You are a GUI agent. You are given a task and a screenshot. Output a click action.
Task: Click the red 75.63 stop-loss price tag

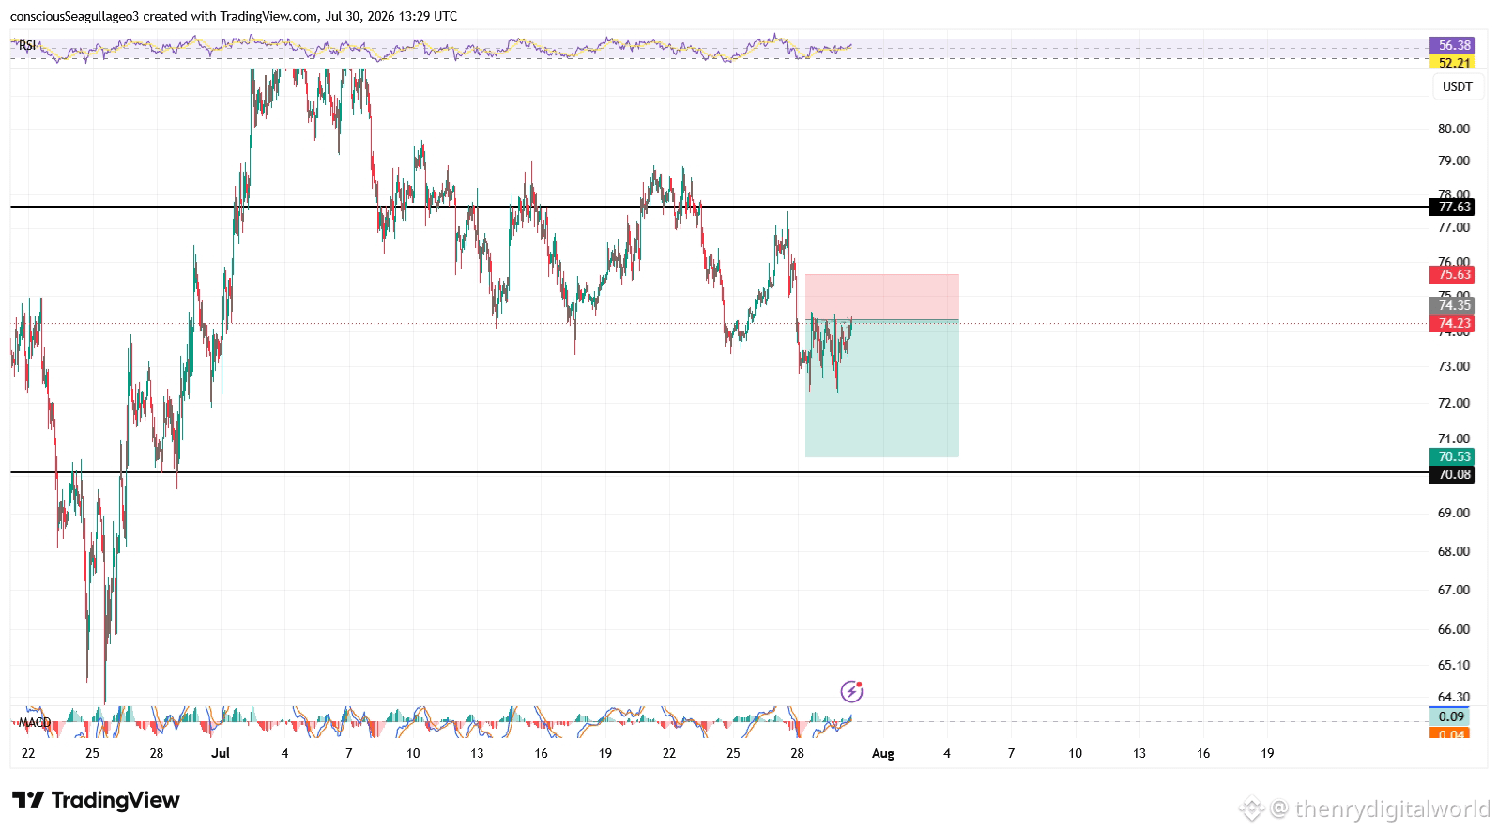pyautogui.click(x=1454, y=274)
